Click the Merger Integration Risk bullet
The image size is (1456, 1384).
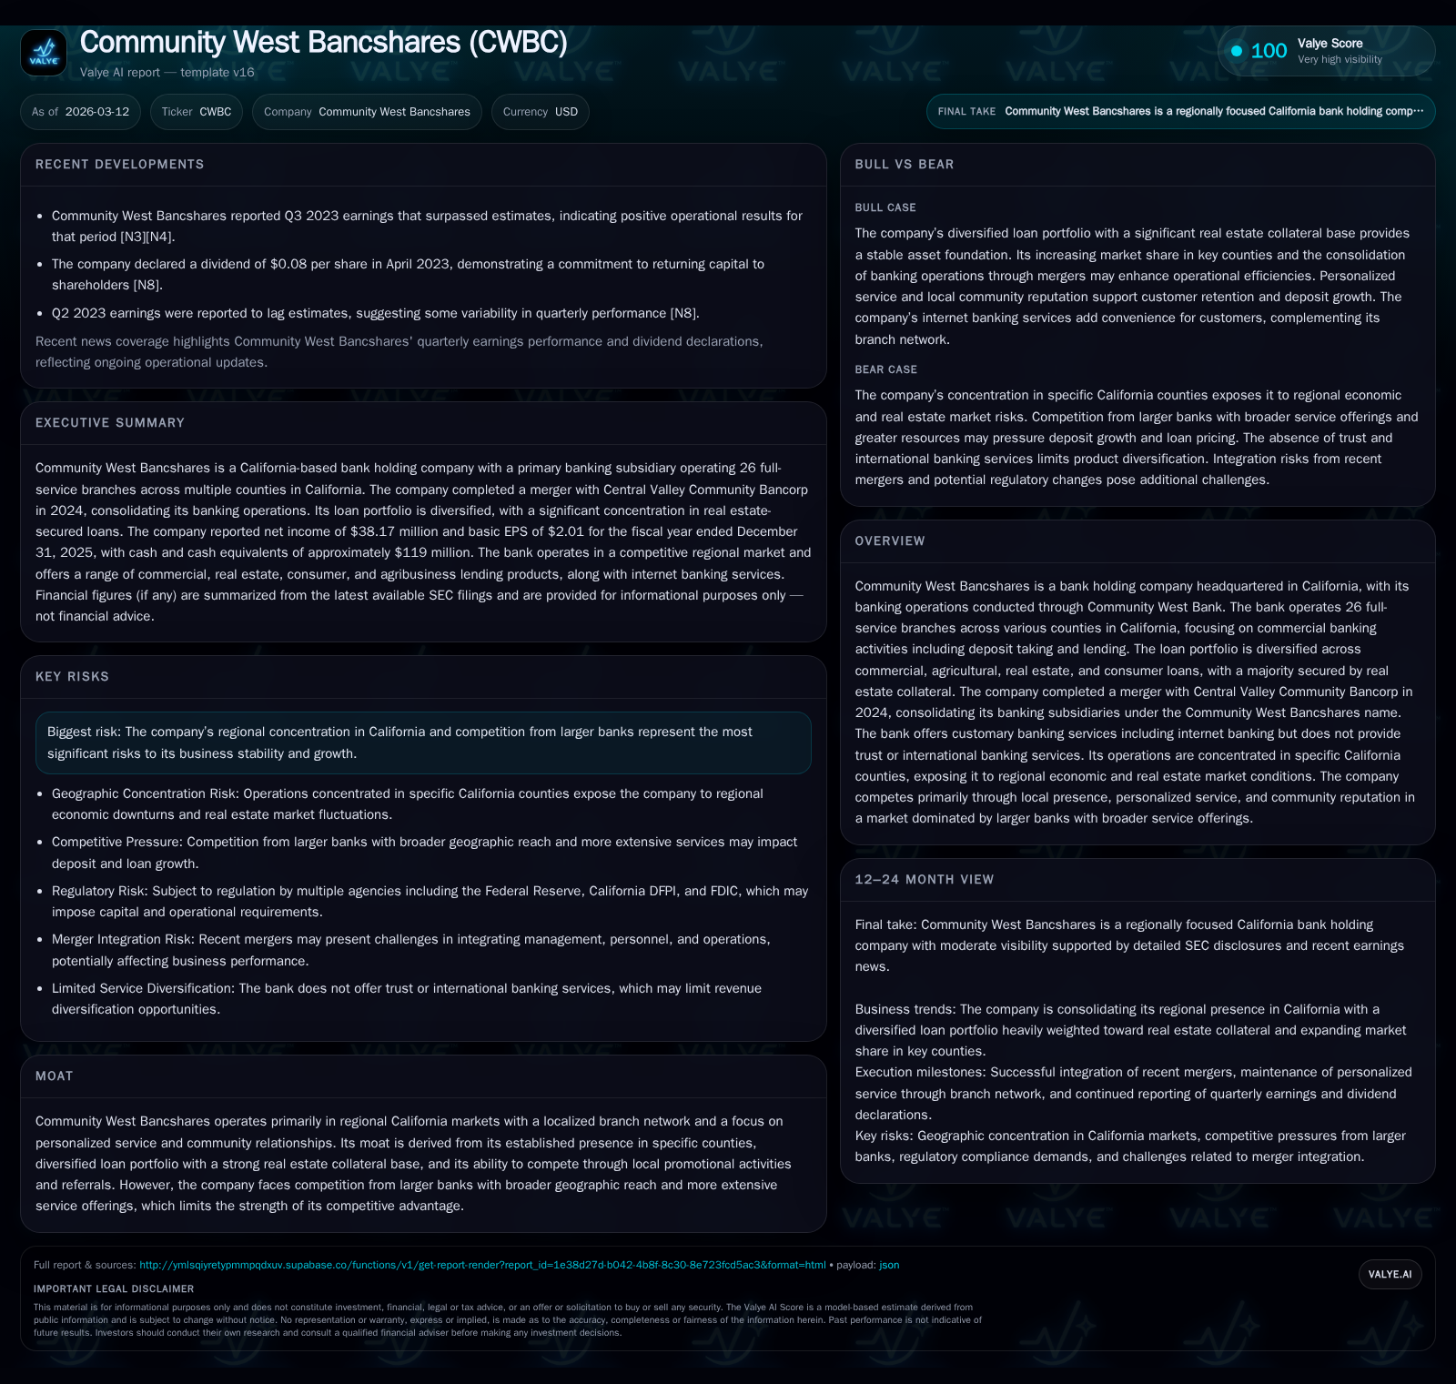(411, 950)
